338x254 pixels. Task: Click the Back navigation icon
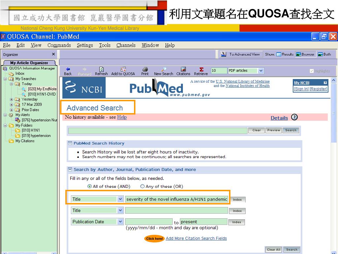68,69
